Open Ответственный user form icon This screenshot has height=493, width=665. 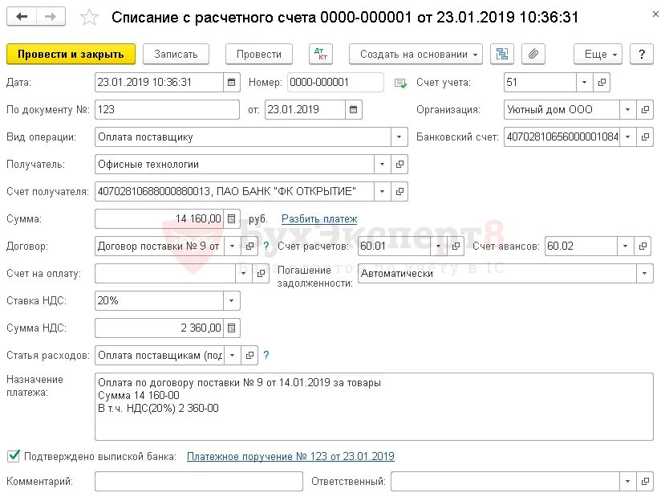[645, 482]
